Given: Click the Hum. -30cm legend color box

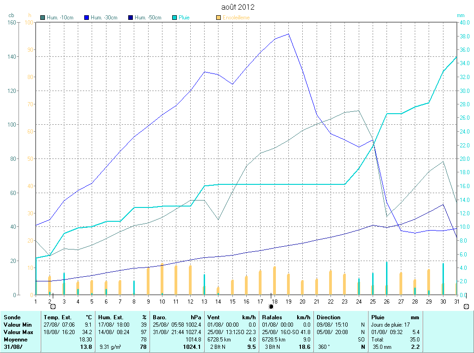Looking at the screenshot, I should pyautogui.click(x=87, y=18).
